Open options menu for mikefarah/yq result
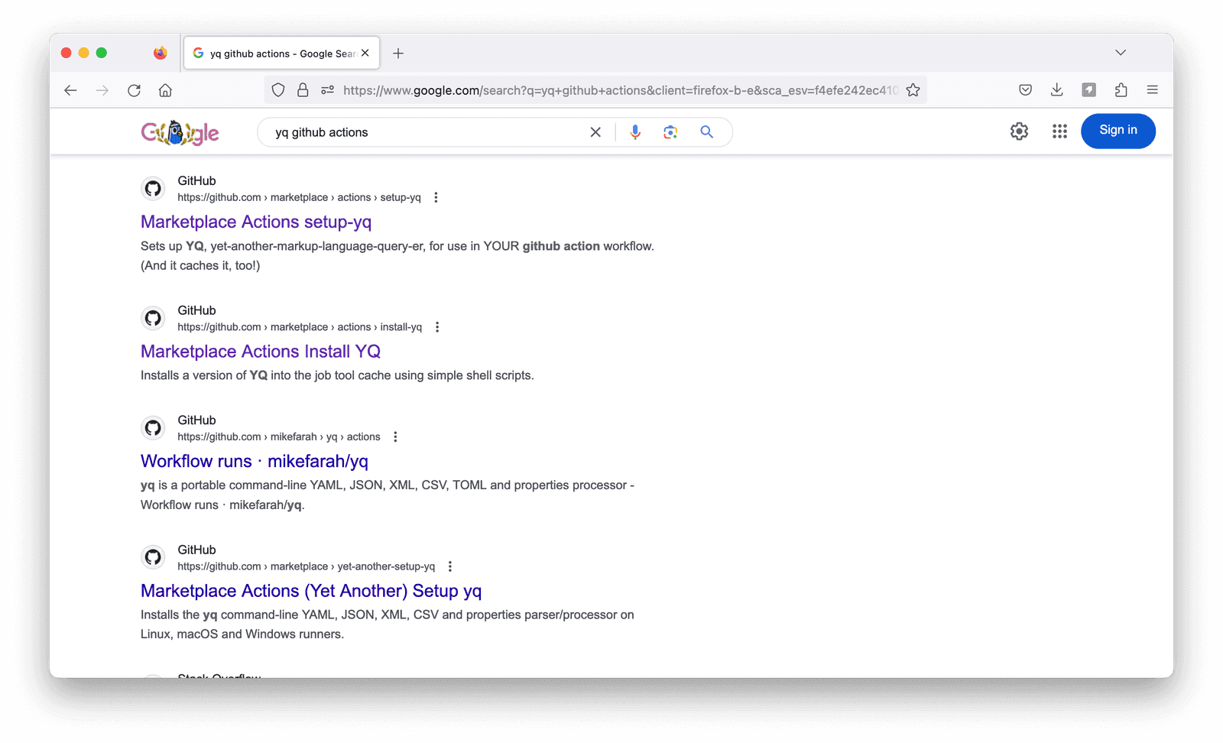The height and width of the screenshot is (743, 1223). click(x=395, y=436)
